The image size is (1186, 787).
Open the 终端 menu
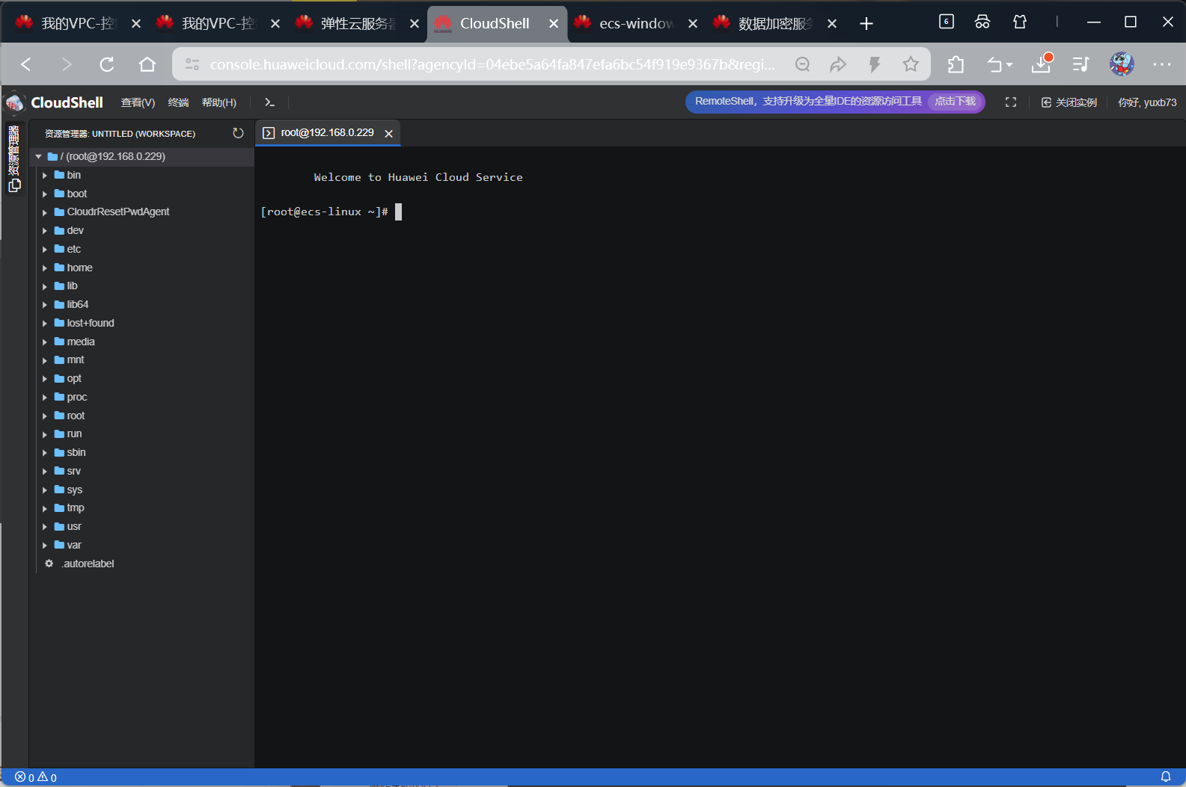pyautogui.click(x=178, y=102)
